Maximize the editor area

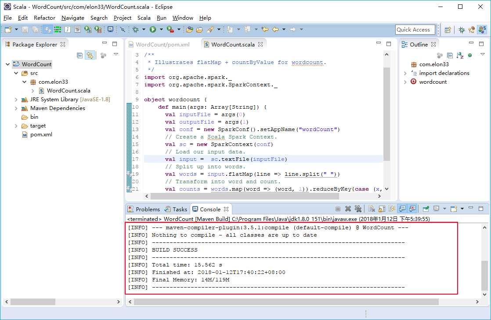click(x=389, y=44)
